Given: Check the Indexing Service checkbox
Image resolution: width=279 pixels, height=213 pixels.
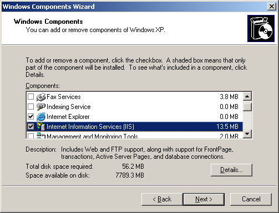Looking at the screenshot, I should 31,107.
